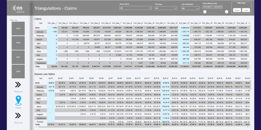Expand the Broker Name dropdown
This screenshot has width=261, height=130.
point(135,8)
